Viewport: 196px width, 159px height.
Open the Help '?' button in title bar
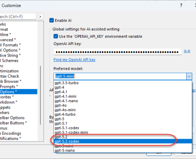tap(181, 6)
